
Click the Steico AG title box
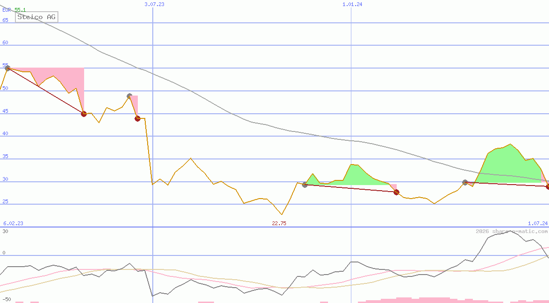click(36, 17)
